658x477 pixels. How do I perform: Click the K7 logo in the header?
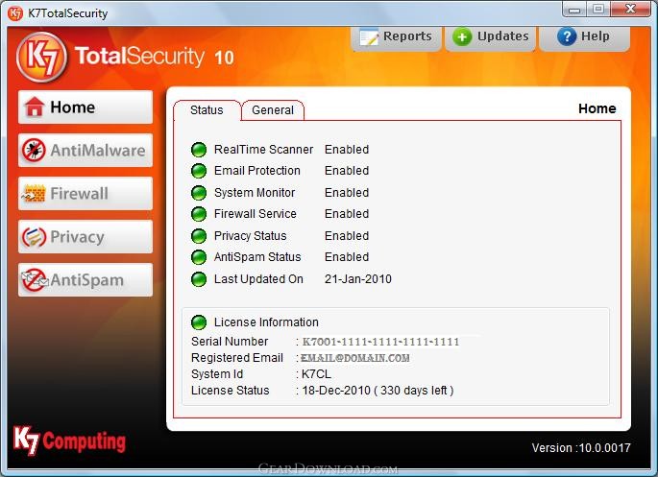point(41,58)
